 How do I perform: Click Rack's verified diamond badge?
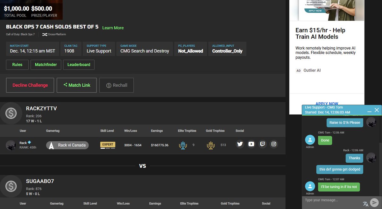click(x=29, y=142)
